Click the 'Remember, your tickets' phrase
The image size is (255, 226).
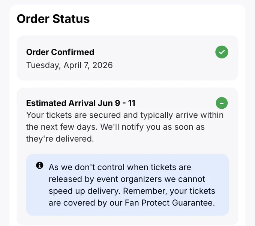[169, 191]
